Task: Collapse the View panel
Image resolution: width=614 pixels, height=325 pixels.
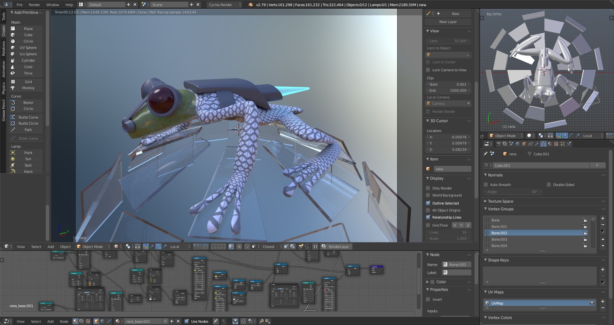Action: tap(428, 31)
